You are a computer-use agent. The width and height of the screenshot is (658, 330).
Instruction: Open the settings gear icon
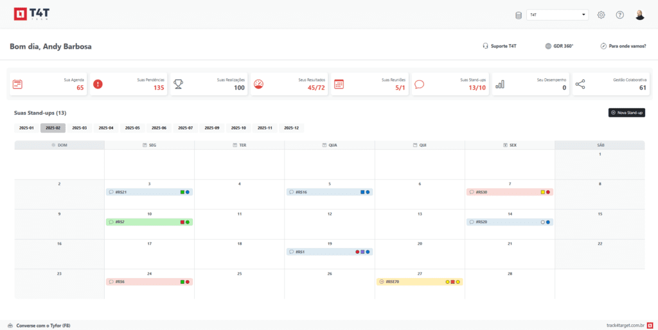pyautogui.click(x=601, y=15)
